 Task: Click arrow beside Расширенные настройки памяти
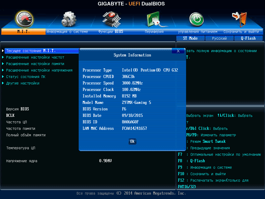(x=3, y=64)
